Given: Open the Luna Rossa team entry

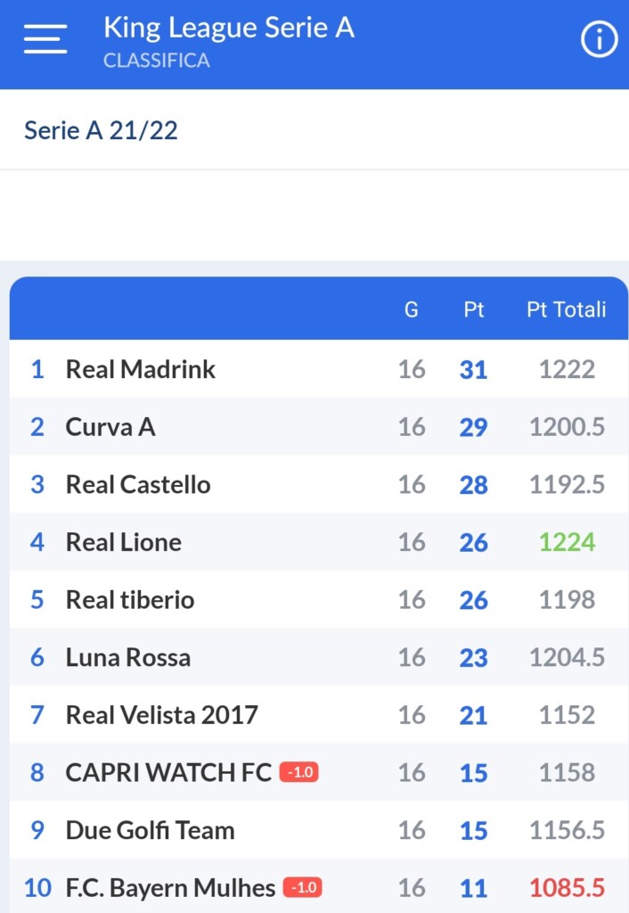Looking at the screenshot, I should [319, 657].
